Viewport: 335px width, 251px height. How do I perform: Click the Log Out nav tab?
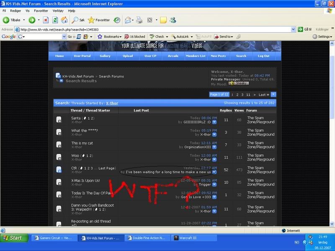264,56
